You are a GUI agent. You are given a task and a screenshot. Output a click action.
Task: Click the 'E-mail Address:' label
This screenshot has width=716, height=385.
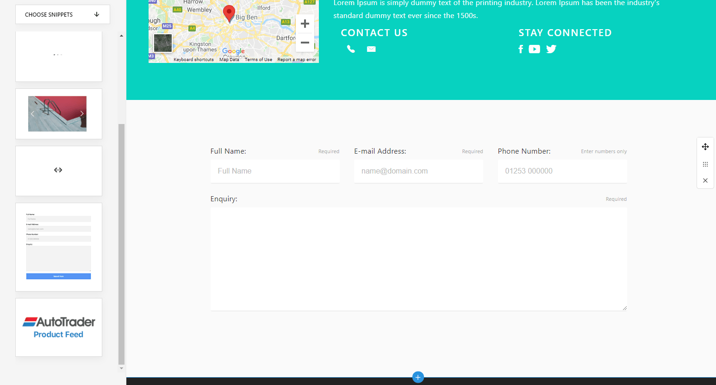tap(380, 151)
